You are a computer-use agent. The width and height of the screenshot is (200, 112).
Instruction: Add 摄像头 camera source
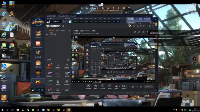95,87
